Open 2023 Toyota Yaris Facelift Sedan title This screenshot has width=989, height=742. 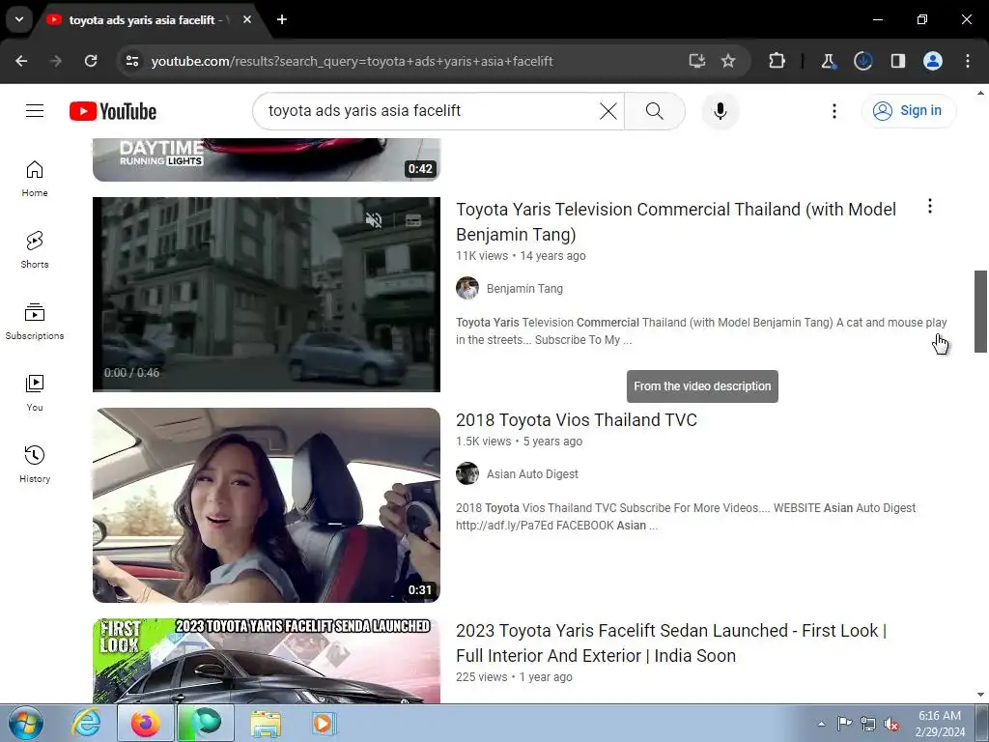point(671,642)
